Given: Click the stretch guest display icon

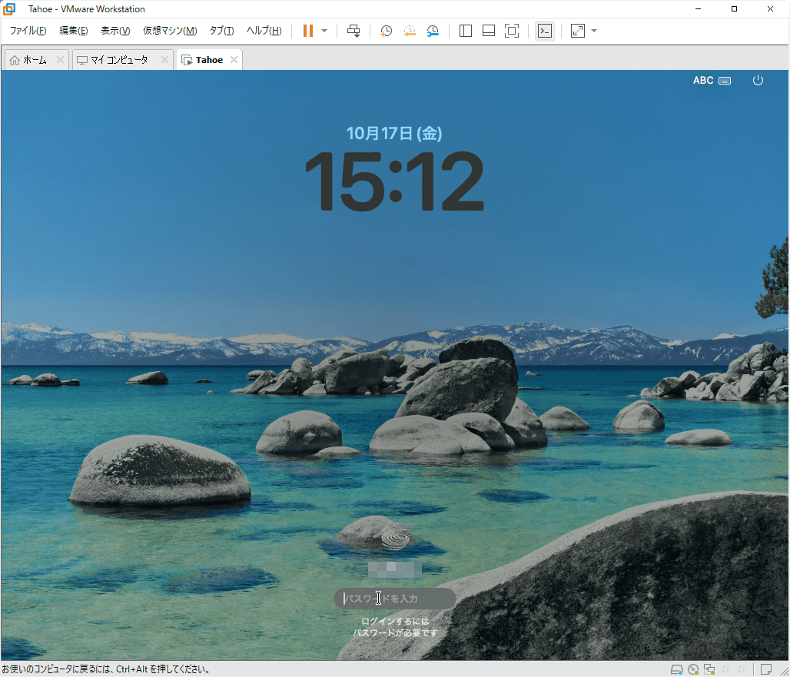Looking at the screenshot, I should [x=577, y=31].
